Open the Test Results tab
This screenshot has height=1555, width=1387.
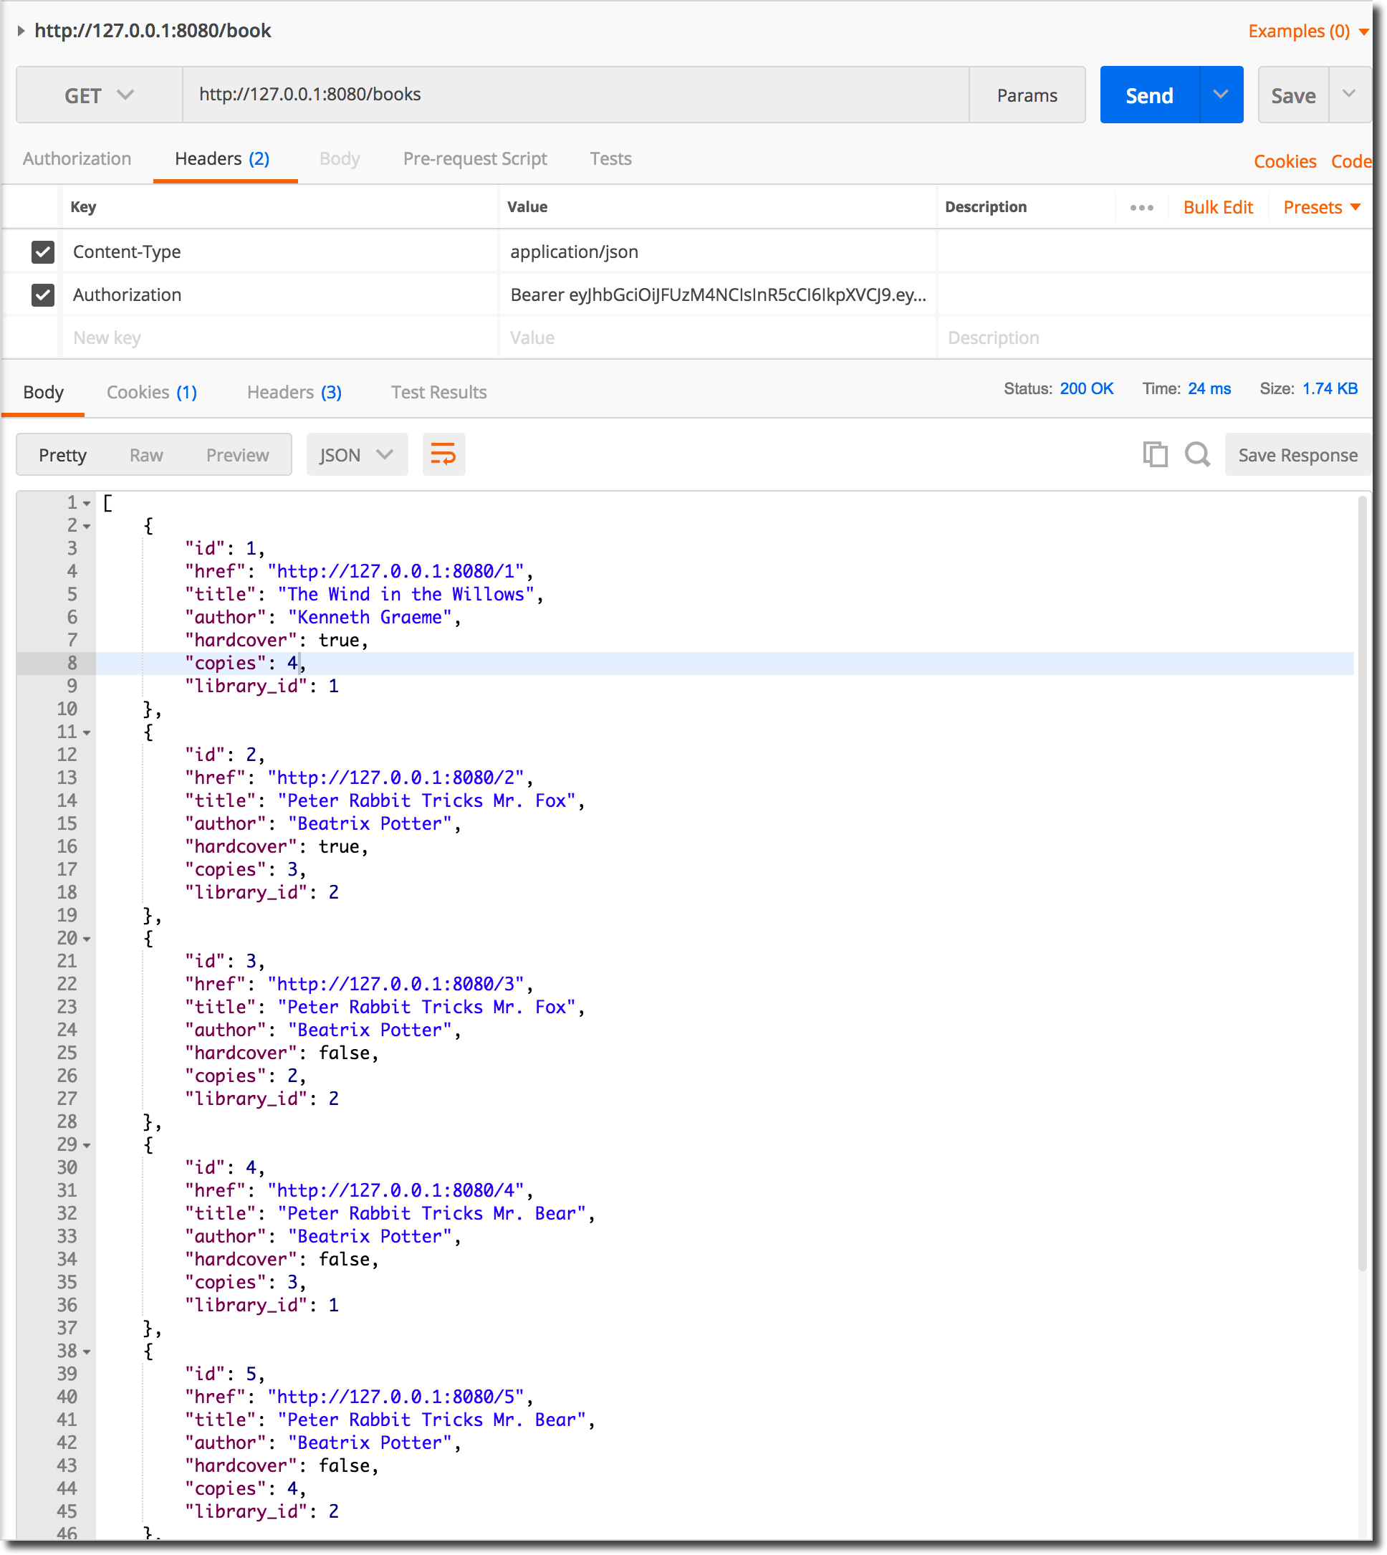coord(439,392)
